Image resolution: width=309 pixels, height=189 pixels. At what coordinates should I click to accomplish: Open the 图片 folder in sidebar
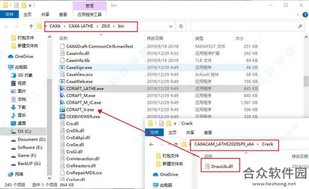point(22,91)
